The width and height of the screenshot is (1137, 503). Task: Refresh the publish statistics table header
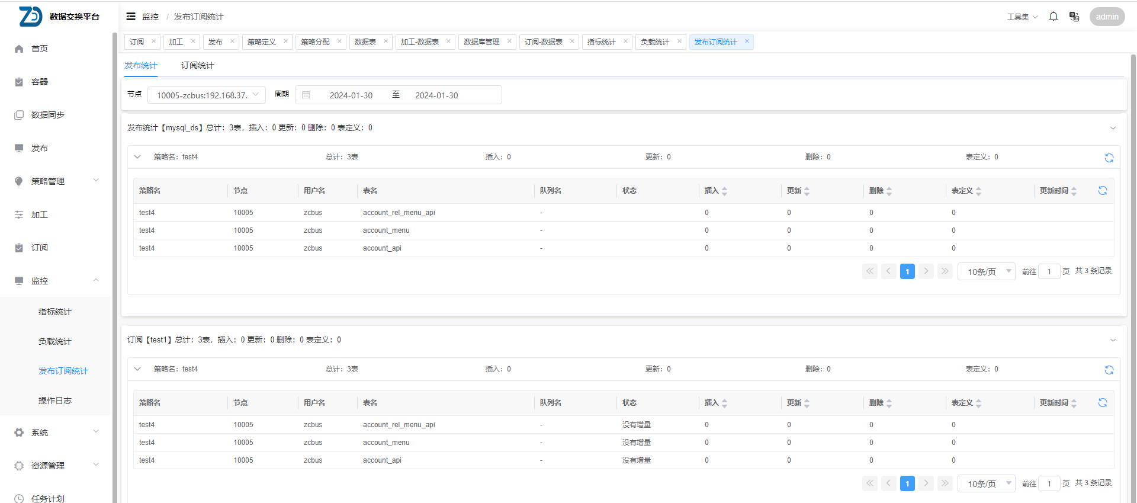click(1102, 191)
